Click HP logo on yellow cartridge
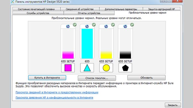Image resolution: width=193 pixels, height=108 pixels. tap(106, 26)
